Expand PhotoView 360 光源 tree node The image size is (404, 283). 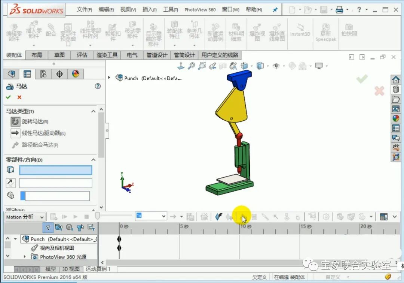click(25, 257)
